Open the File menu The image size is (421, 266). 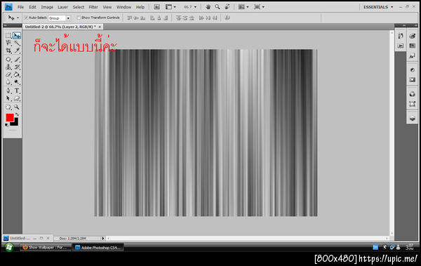tap(20, 7)
